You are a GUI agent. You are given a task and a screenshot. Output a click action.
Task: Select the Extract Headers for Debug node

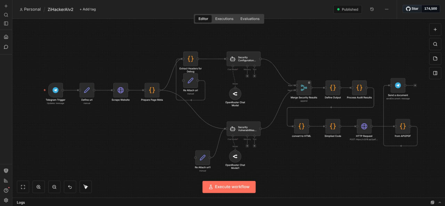191,59
